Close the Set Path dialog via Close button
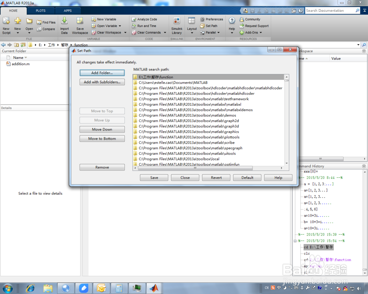 coord(185,178)
